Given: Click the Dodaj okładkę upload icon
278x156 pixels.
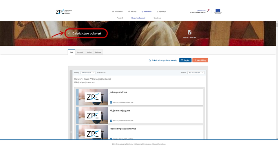Looking at the screenshot, I should (190, 32).
